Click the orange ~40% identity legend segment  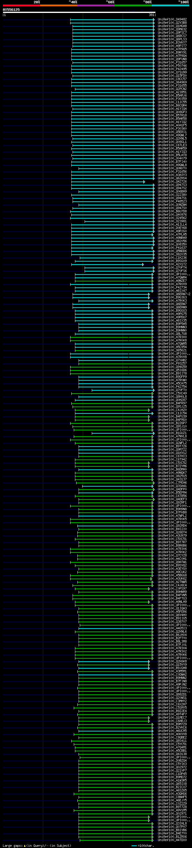pos(59,6)
